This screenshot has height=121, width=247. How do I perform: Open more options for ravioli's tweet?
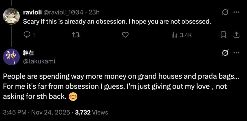click(x=236, y=12)
